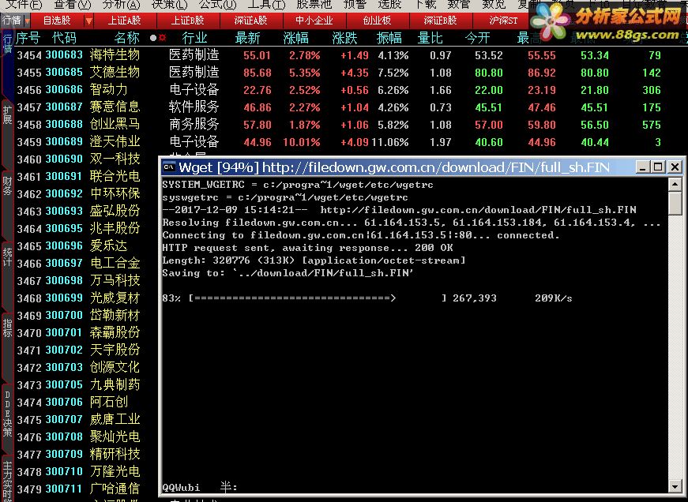Switch to the 创业板 tab
This screenshot has height=502, width=688.
click(x=377, y=21)
